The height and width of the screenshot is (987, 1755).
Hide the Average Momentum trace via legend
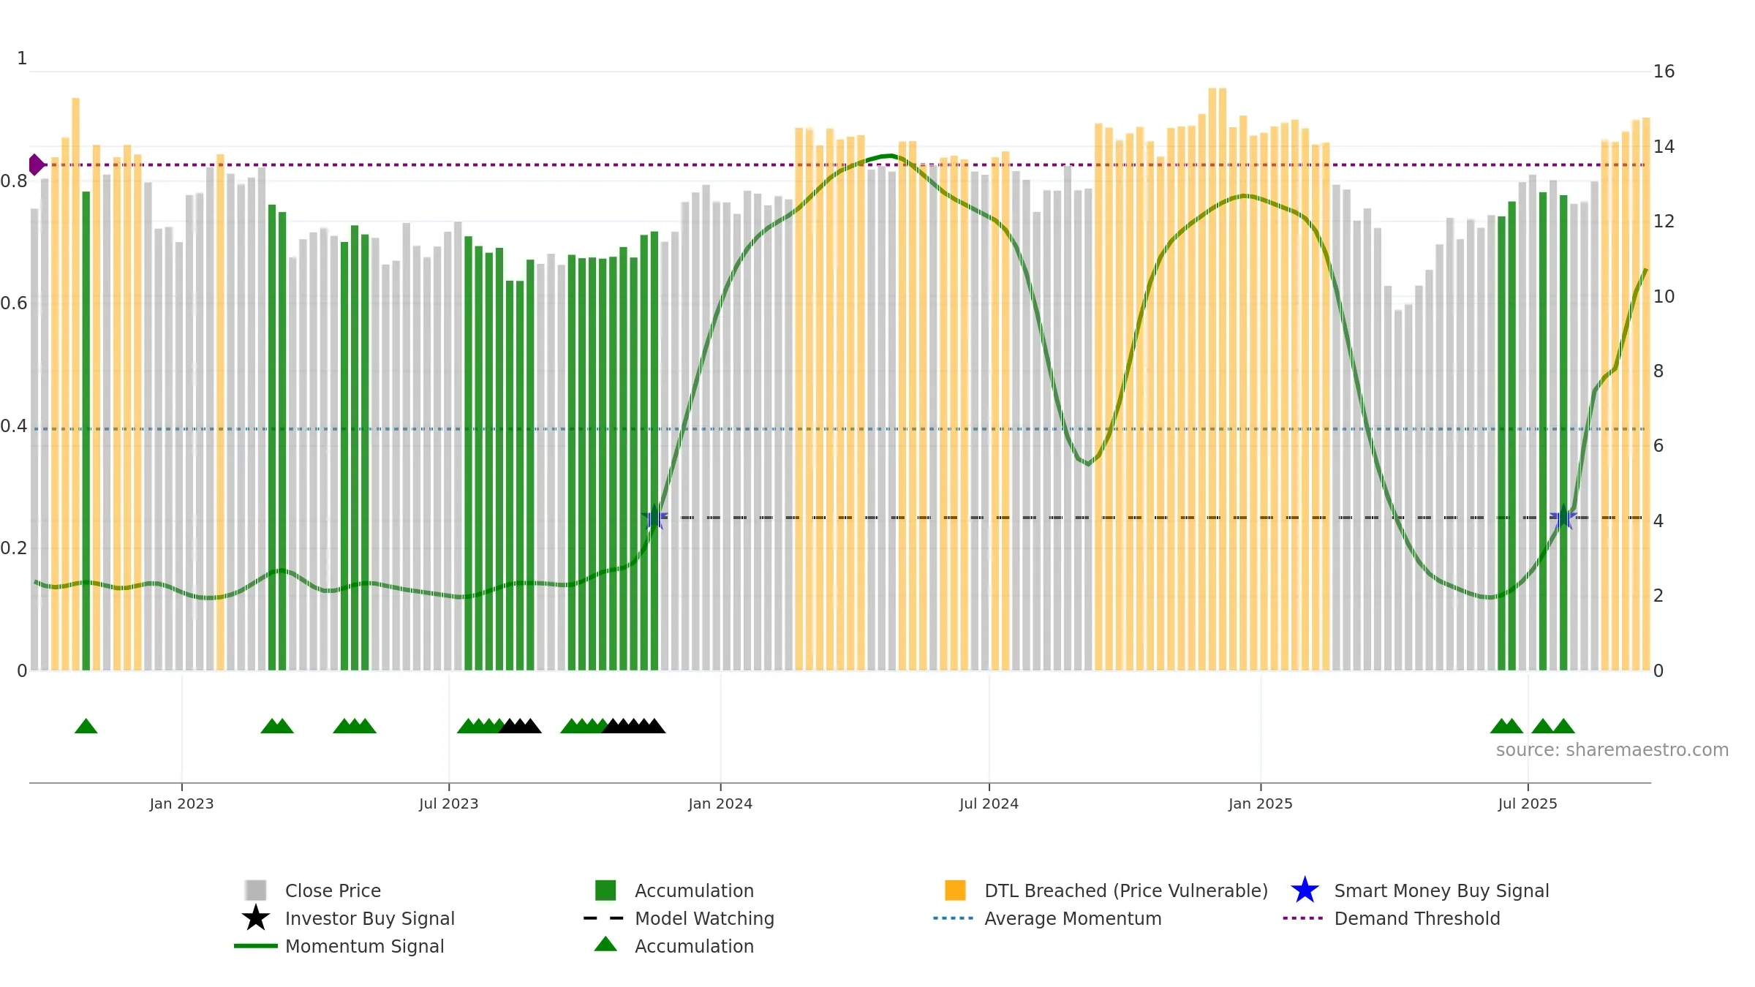(1073, 918)
